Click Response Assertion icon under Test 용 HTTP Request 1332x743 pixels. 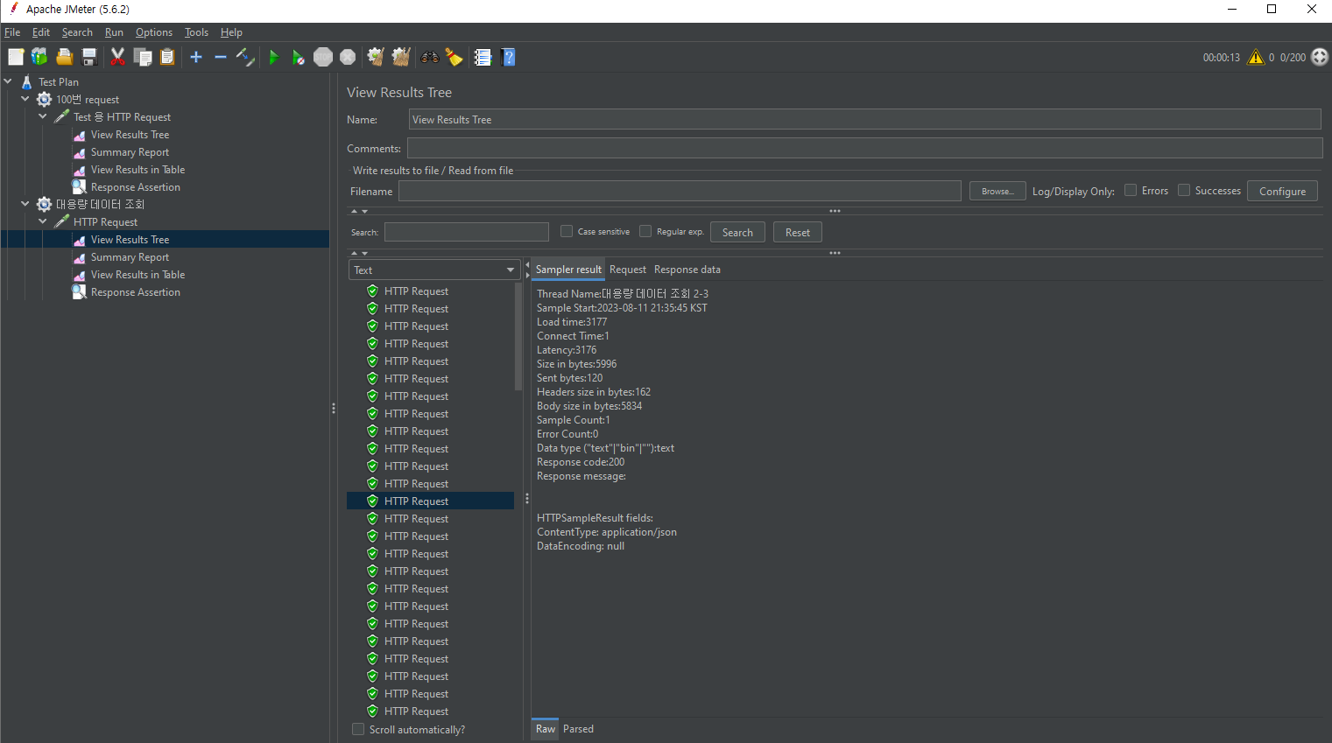79,186
